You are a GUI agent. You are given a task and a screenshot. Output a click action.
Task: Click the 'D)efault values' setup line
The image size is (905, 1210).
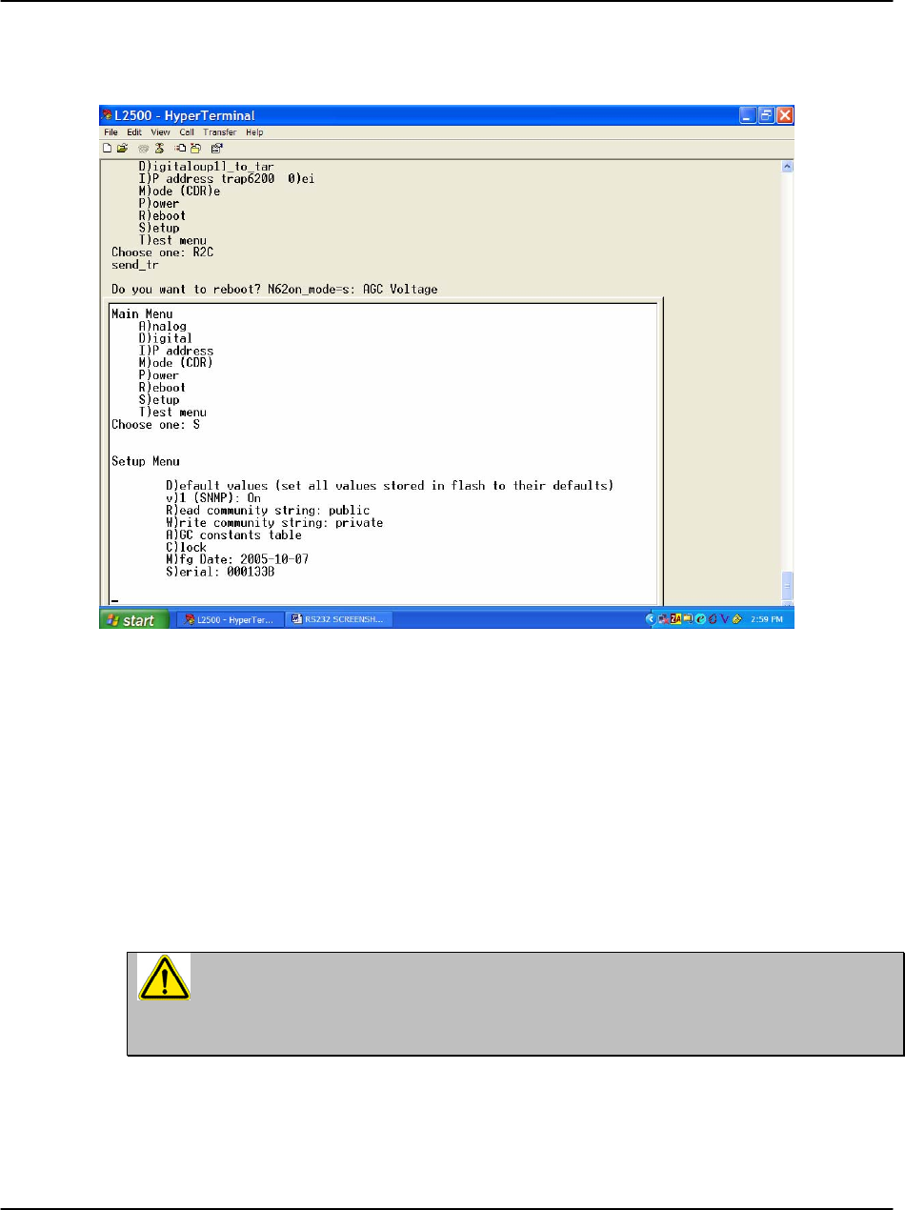click(389, 486)
